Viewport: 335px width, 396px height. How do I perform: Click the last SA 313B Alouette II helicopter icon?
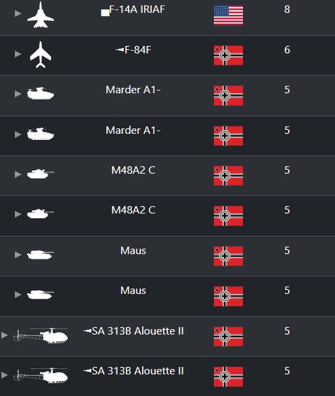[41, 375]
